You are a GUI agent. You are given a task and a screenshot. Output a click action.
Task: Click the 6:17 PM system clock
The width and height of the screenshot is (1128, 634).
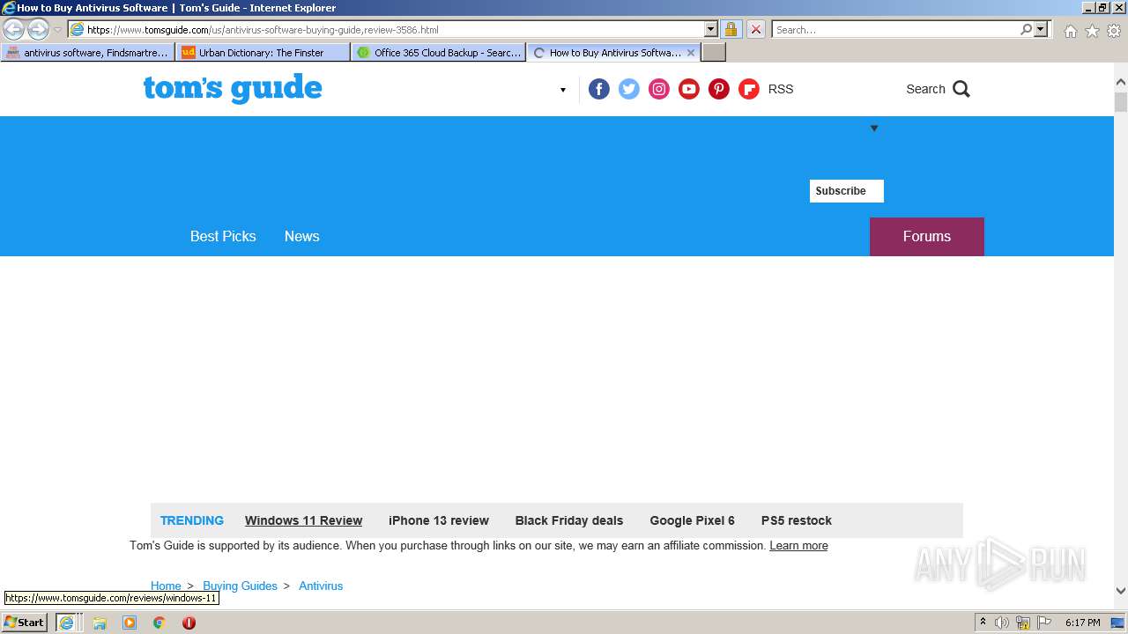1082,623
